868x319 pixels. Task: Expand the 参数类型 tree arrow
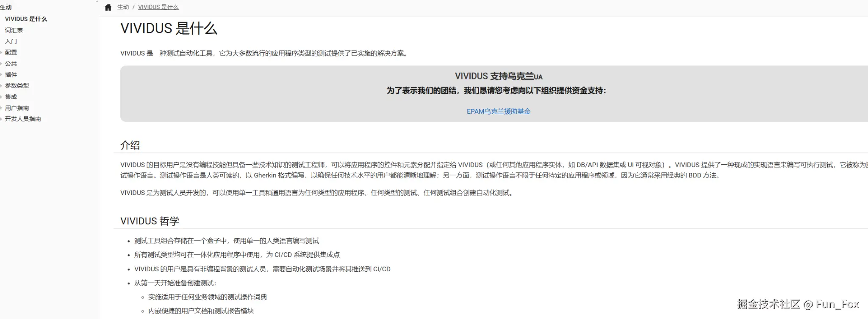[1, 86]
